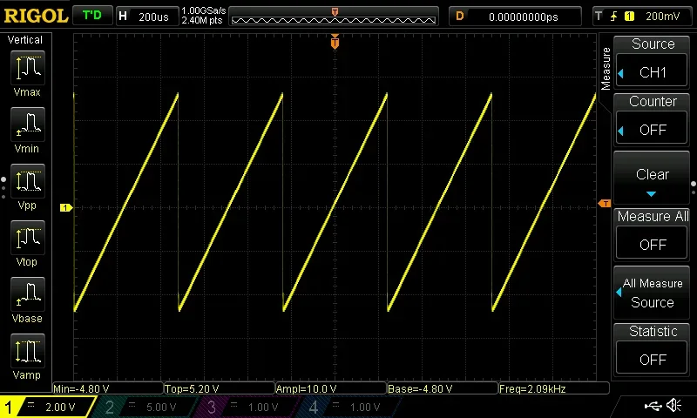The image size is (697, 418).
Task: Expand the Clear measurement menu
Action: pyautogui.click(x=652, y=179)
